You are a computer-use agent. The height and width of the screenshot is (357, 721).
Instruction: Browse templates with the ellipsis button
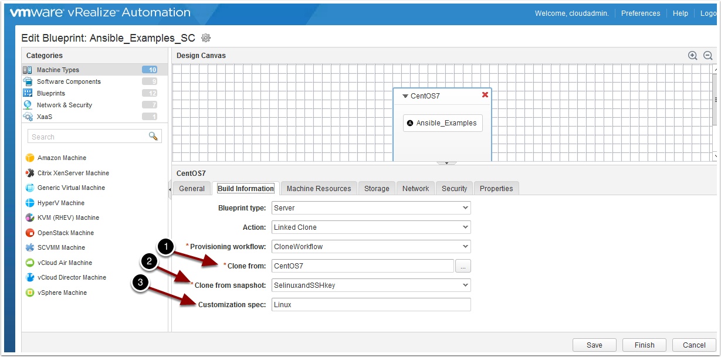463,266
